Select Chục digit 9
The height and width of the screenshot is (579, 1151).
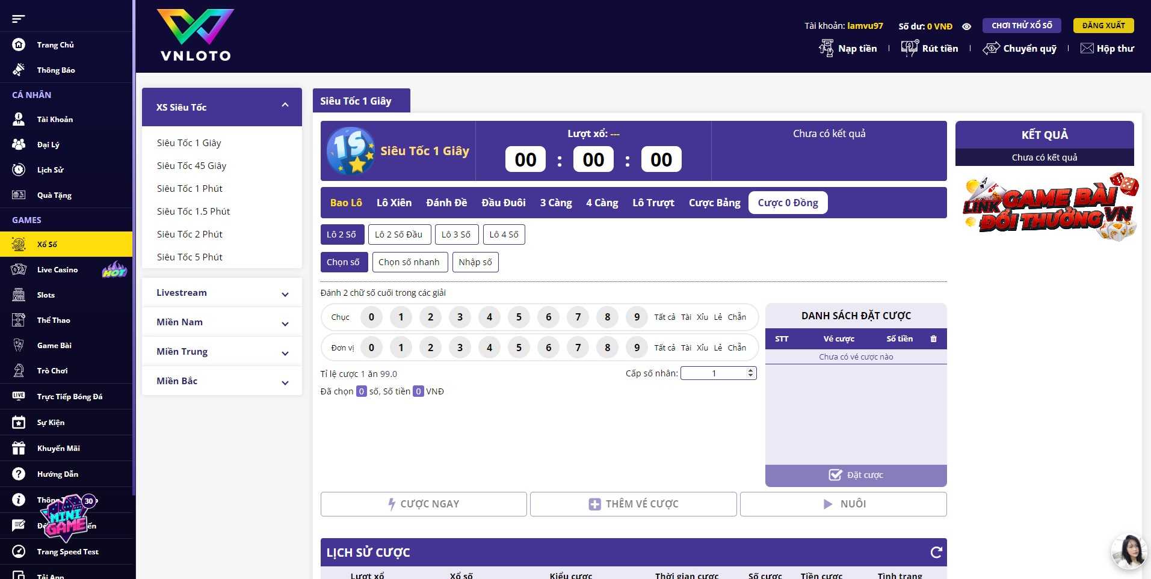[x=637, y=317]
